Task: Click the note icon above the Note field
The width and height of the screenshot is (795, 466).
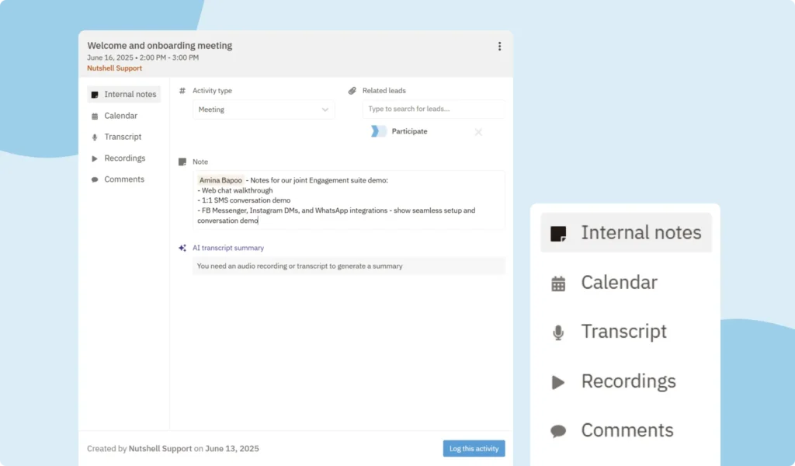Action: (181, 162)
